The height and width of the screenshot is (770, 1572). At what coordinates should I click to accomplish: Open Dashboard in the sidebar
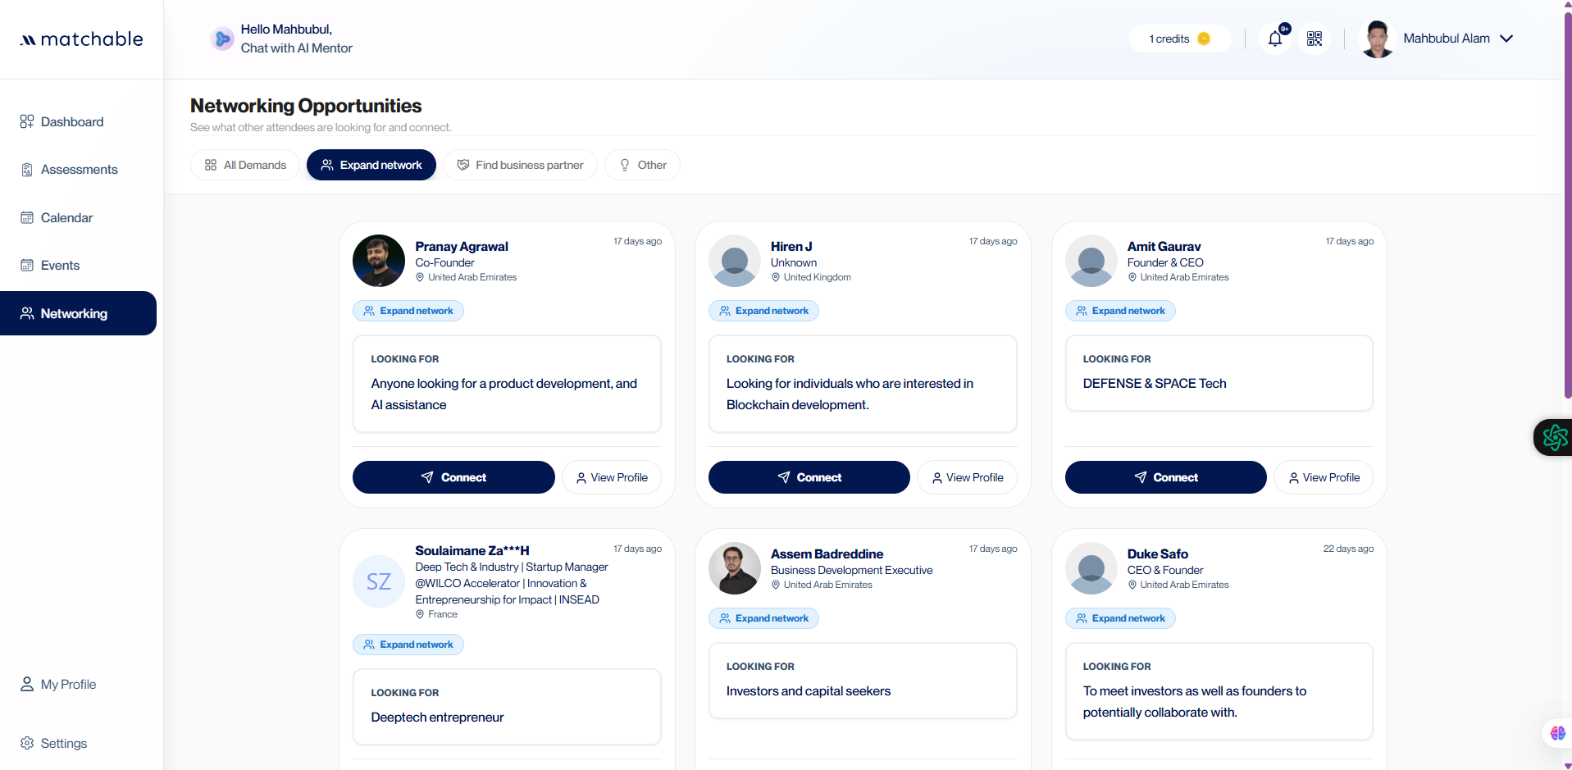[71, 121]
